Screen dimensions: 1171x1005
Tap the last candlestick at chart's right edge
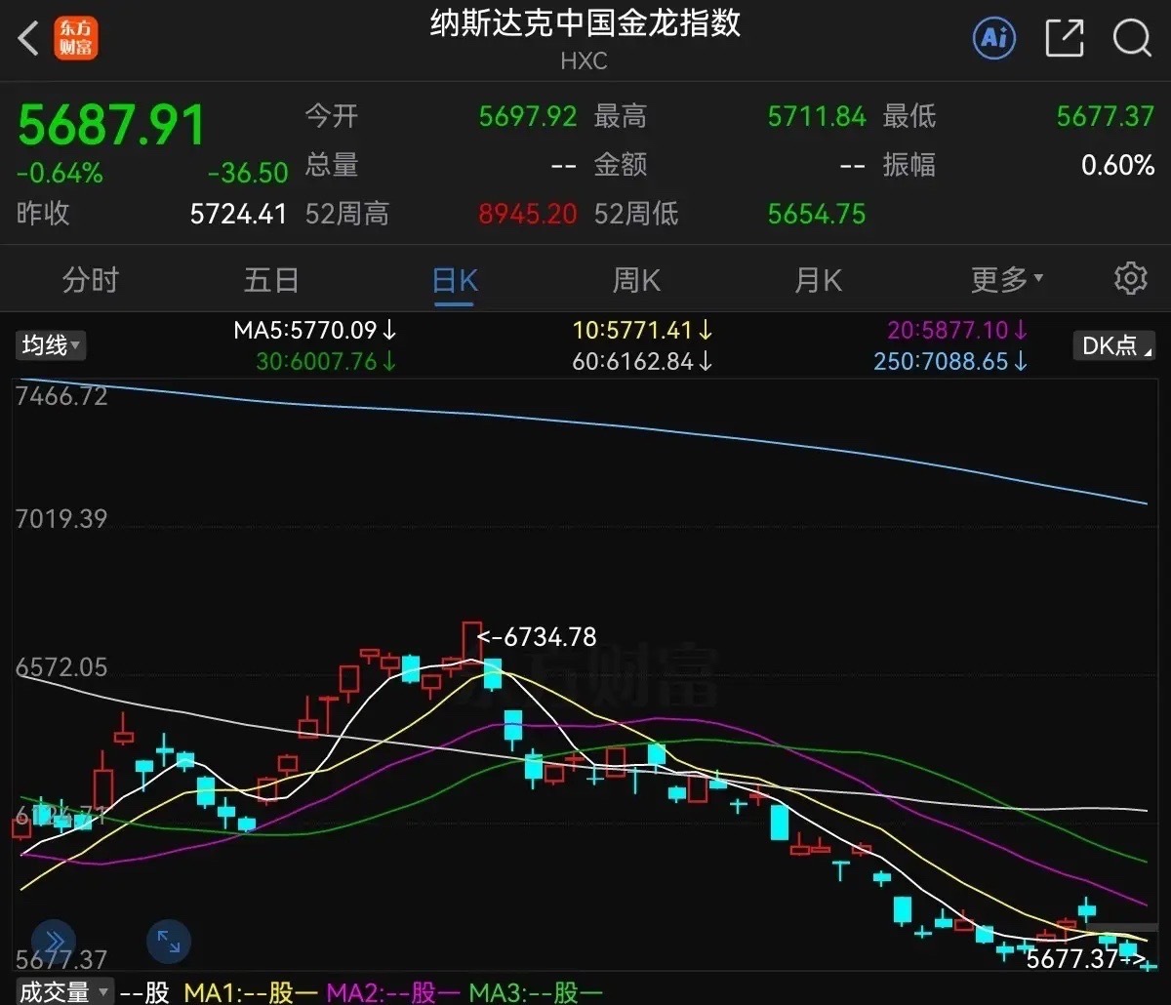point(1150,966)
